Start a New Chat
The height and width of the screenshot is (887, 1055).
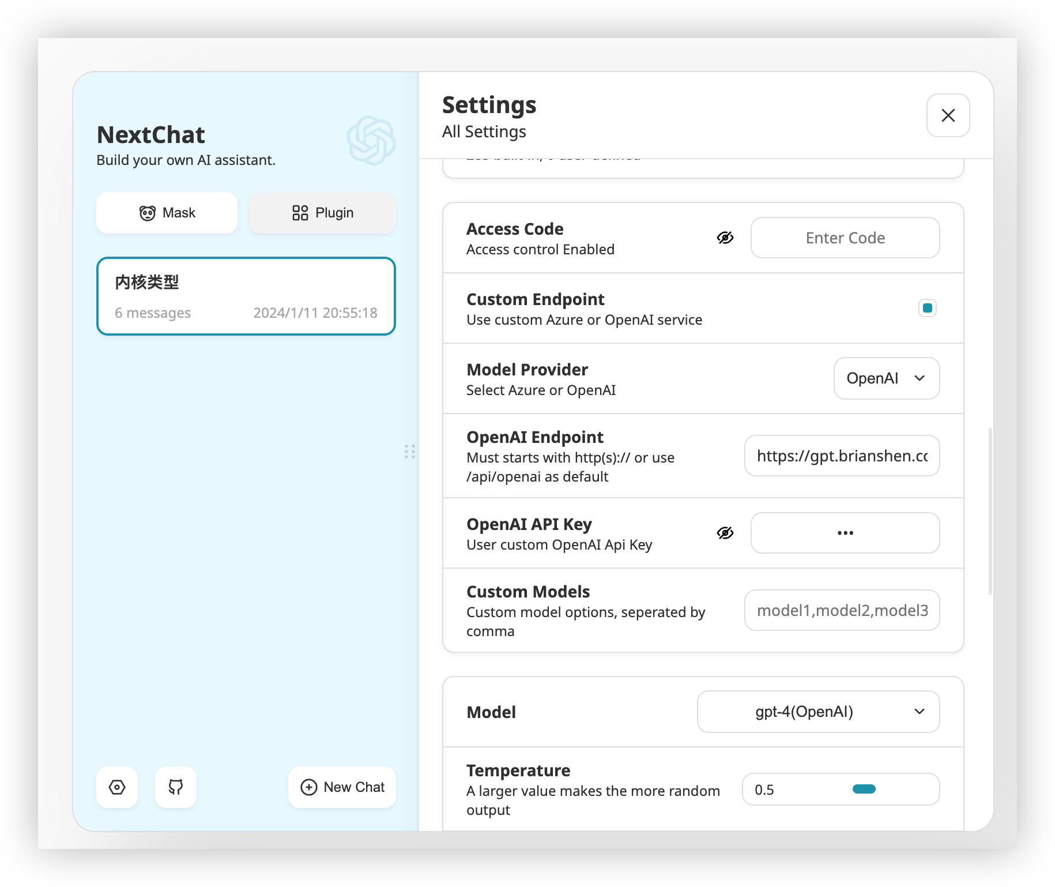point(342,787)
